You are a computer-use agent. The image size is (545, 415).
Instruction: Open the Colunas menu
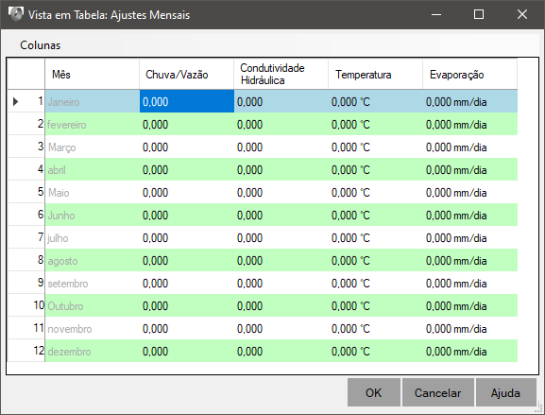coord(40,44)
